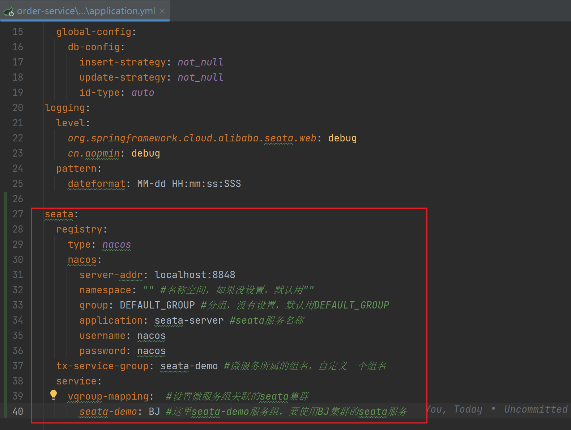Click the DEFAULT_GROUP value
The height and width of the screenshot is (430, 571).
[157, 305]
